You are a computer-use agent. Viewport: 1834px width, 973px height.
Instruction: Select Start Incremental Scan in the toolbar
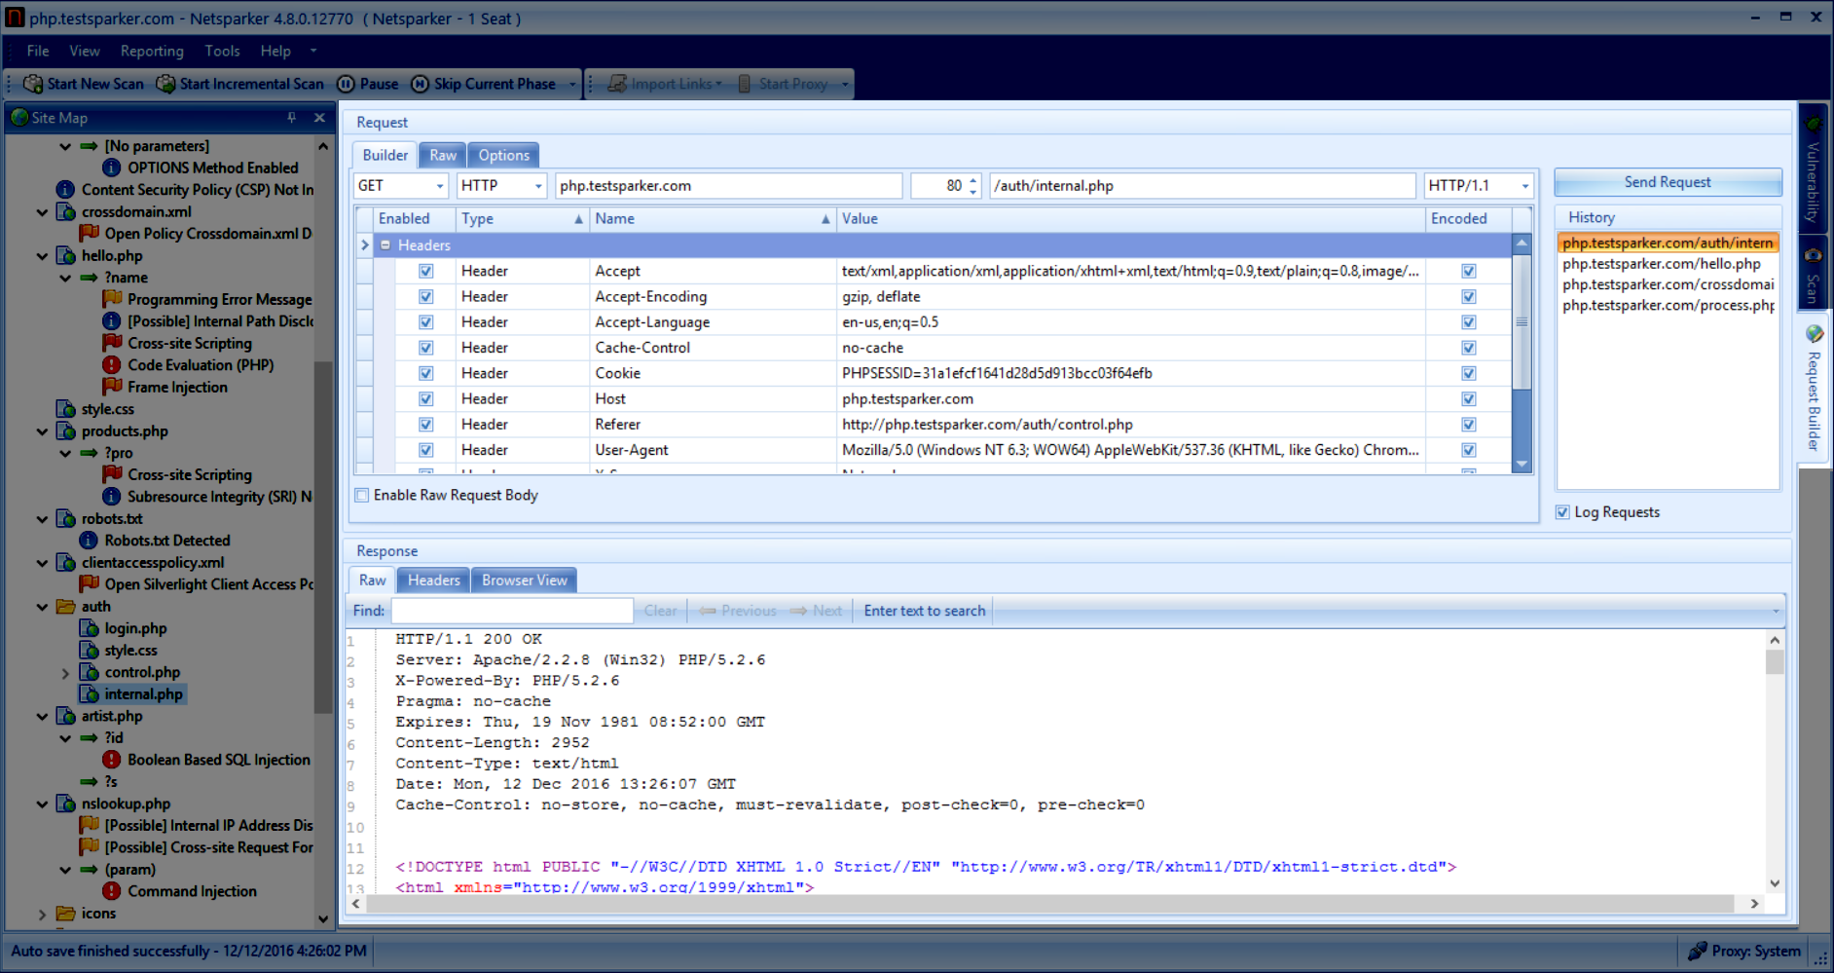pos(239,84)
